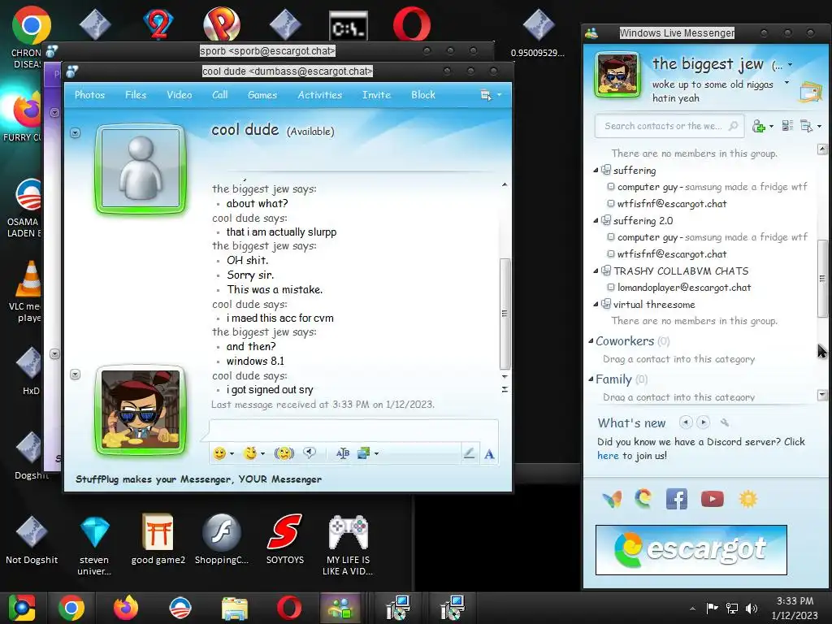The image size is (832, 624).
Task: Show previous What's new item
Action: tap(686, 422)
